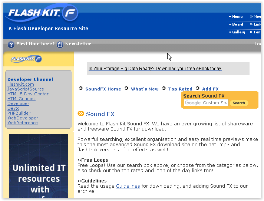264x201 pixels.
Task: Open the Newsletter link
Action: [78, 44]
